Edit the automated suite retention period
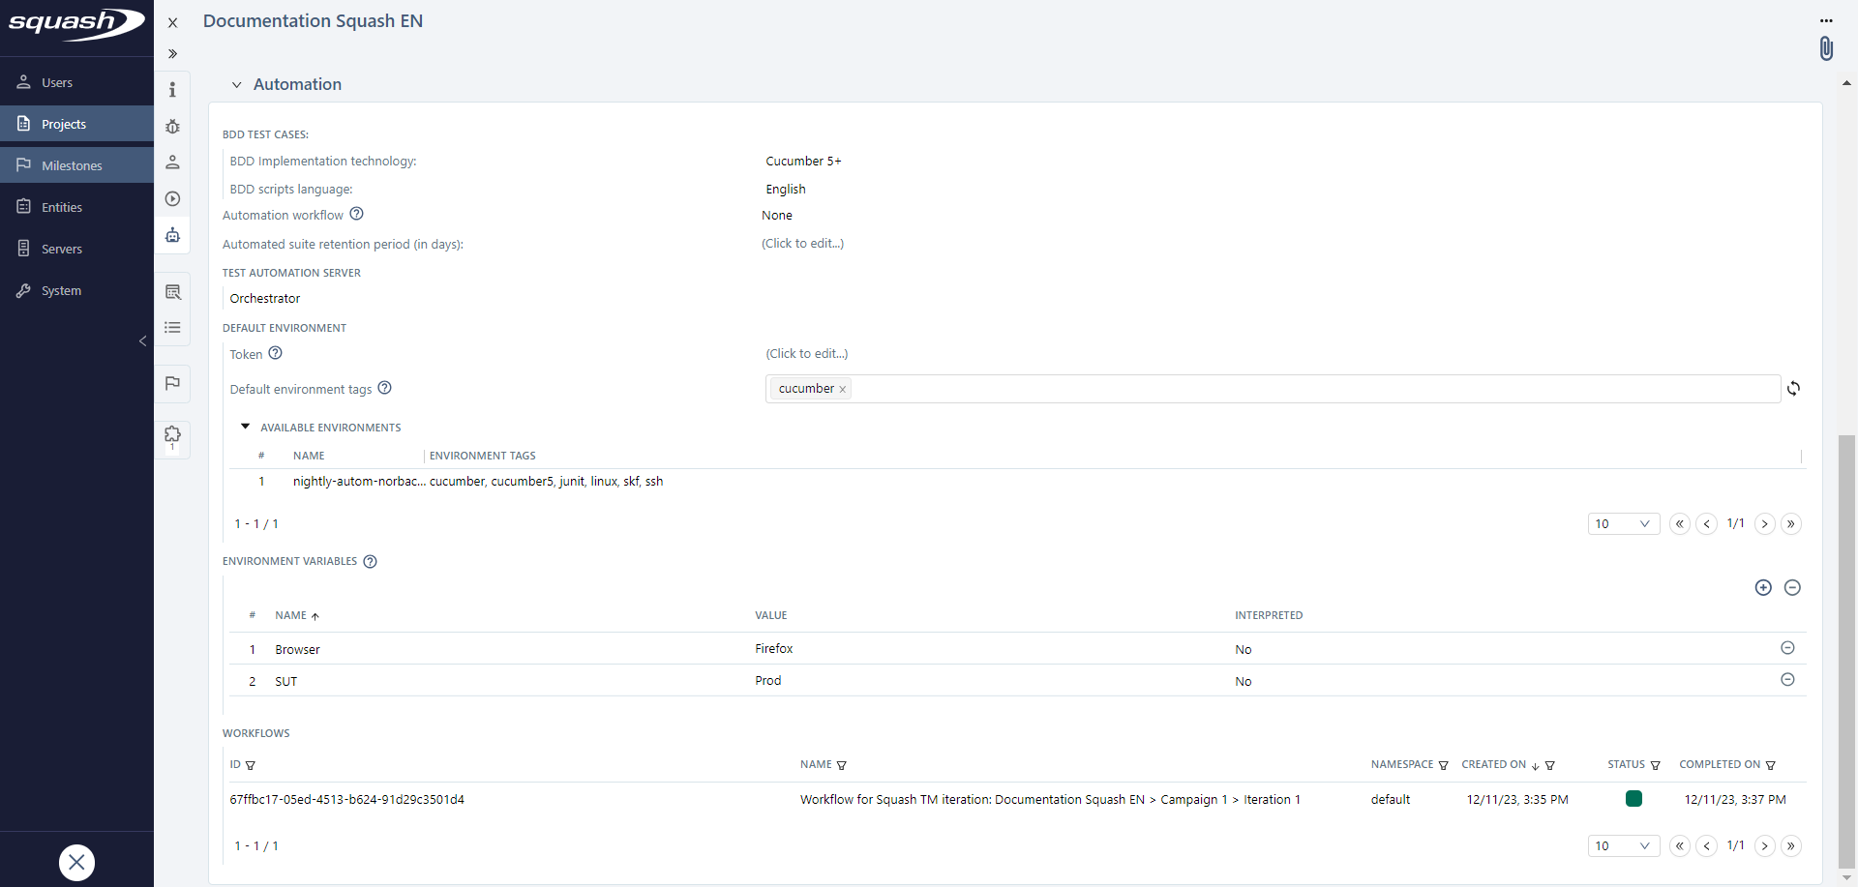 802,244
